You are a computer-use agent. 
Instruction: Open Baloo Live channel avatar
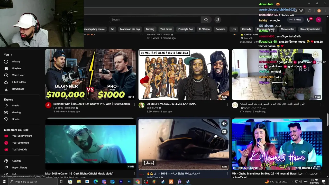pos(142,105)
